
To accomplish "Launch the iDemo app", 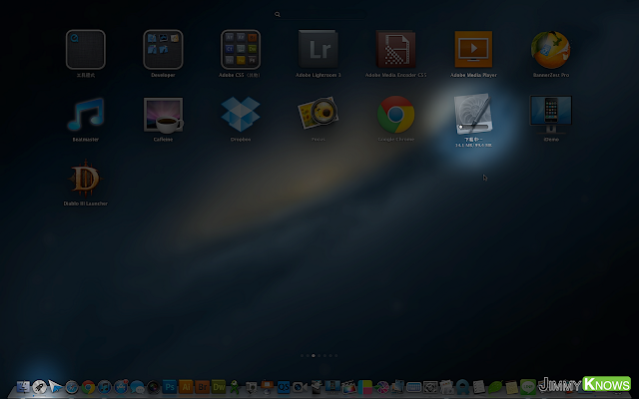I will coord(551,115).
